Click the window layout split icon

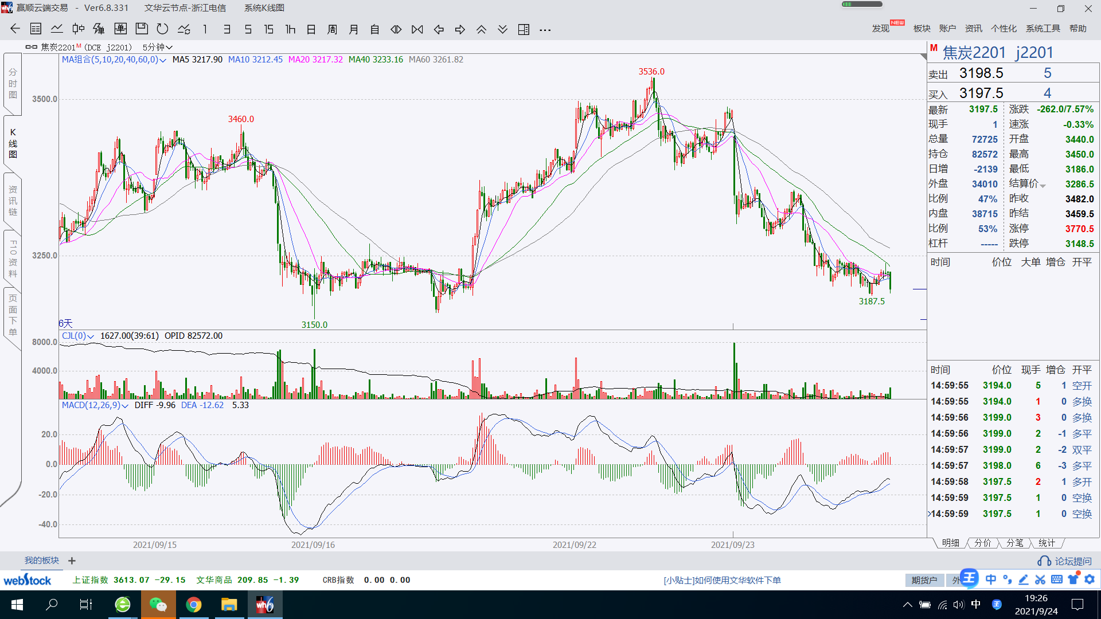point(524,29)
